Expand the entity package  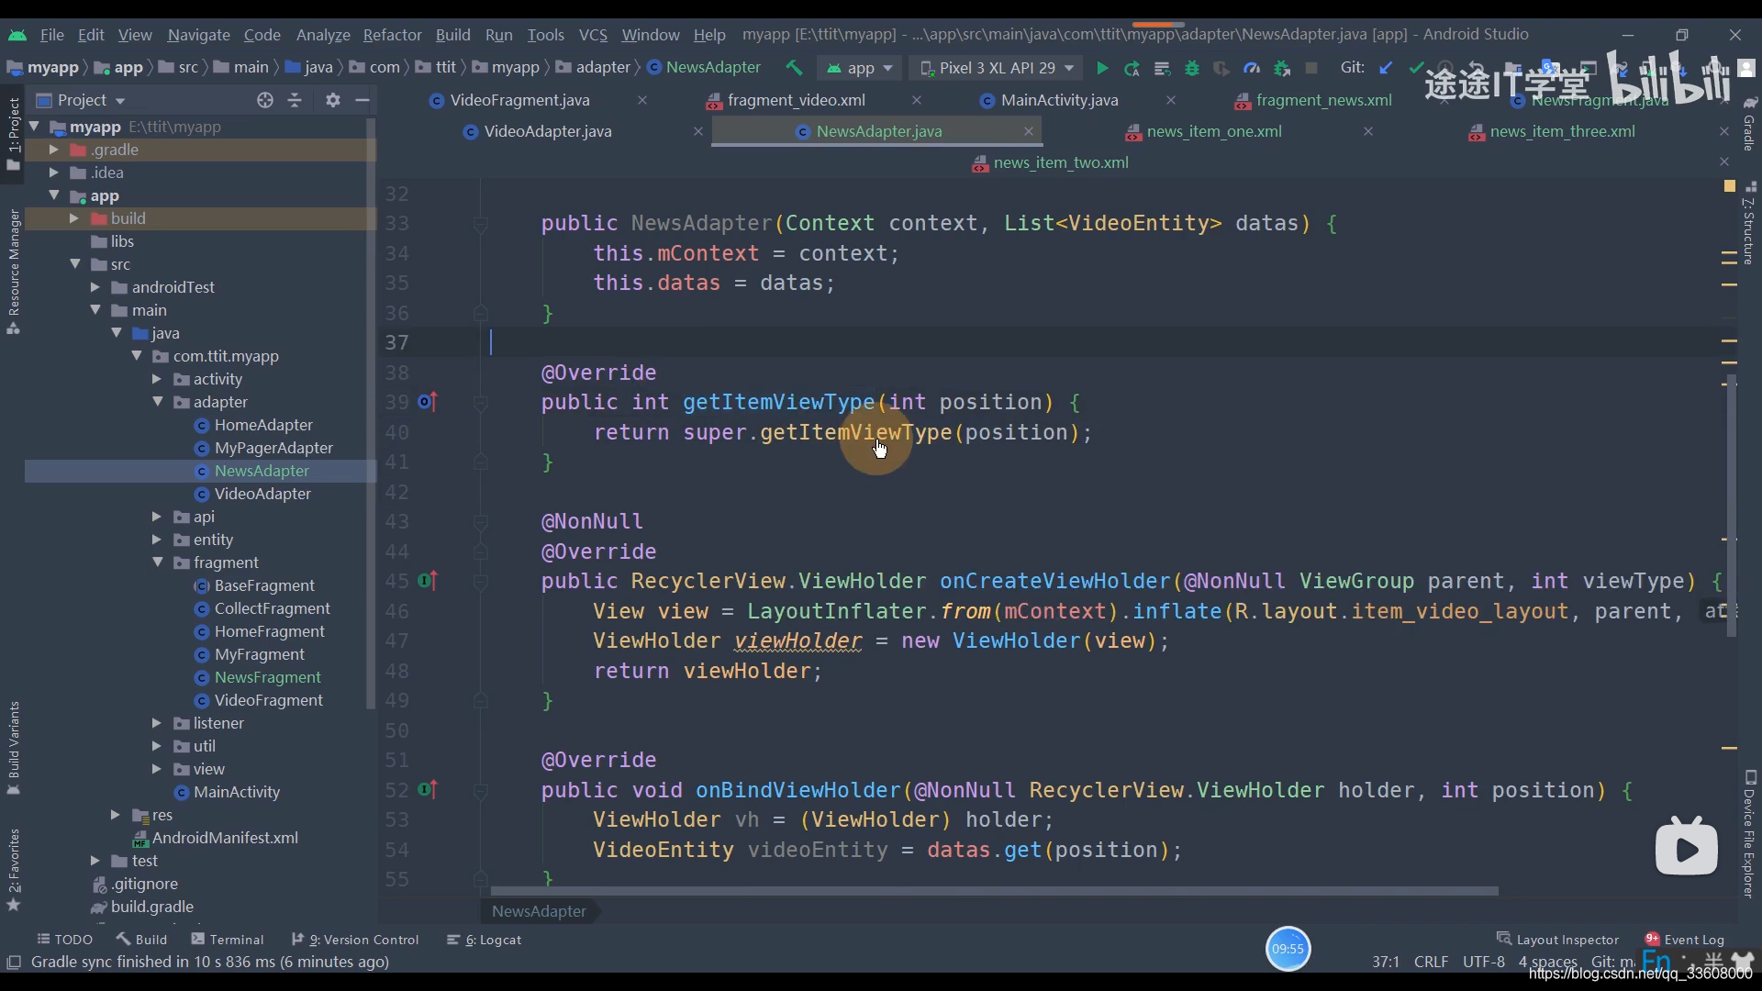coord(157,540)
